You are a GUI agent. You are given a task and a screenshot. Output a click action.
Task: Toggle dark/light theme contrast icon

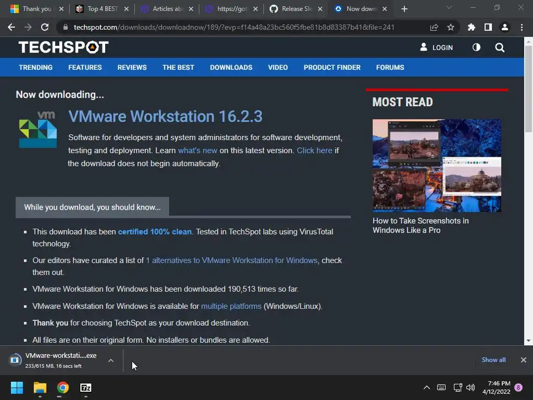pos(476,47)
